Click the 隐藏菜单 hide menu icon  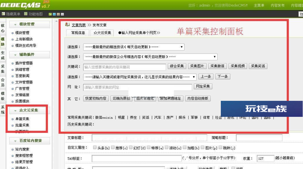pyautogui.click(x=4, y=14)
